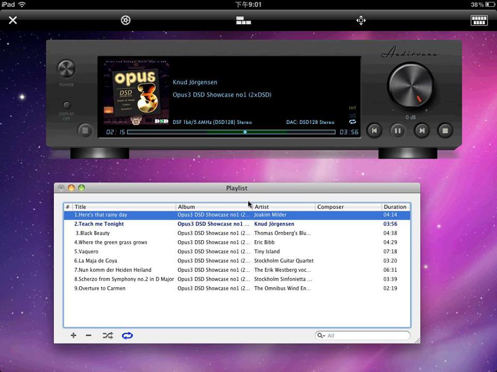This screenshot has width=497, height=372.
Task: Sort the playlist by Composer column
Action: [348, 207]
